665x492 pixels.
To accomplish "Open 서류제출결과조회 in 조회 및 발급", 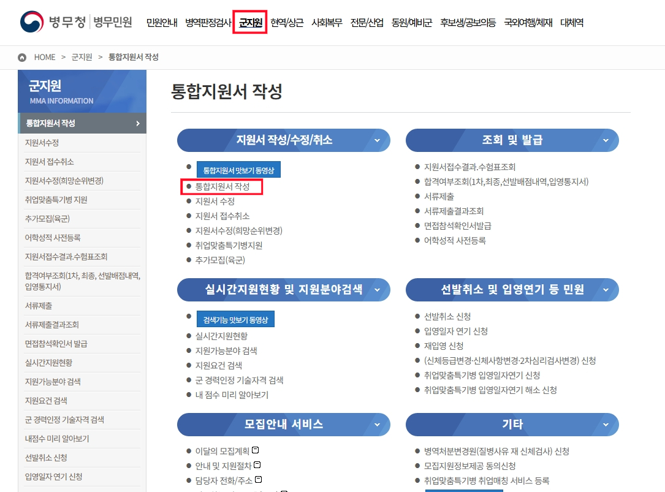I will pyautogui.click(x=454, y=211).
